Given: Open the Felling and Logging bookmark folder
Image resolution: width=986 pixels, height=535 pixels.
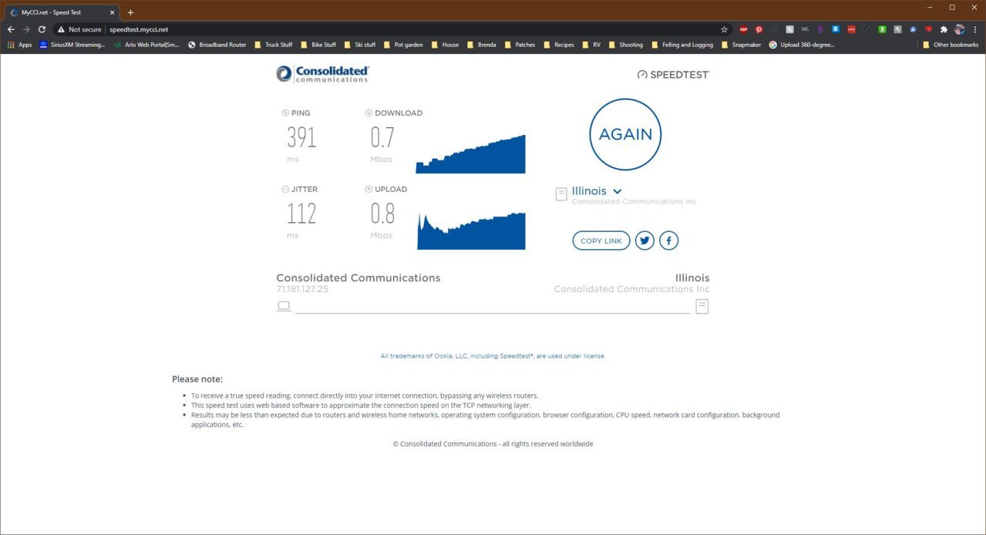Looking at the screenshot, I should [x=682, y=45].
